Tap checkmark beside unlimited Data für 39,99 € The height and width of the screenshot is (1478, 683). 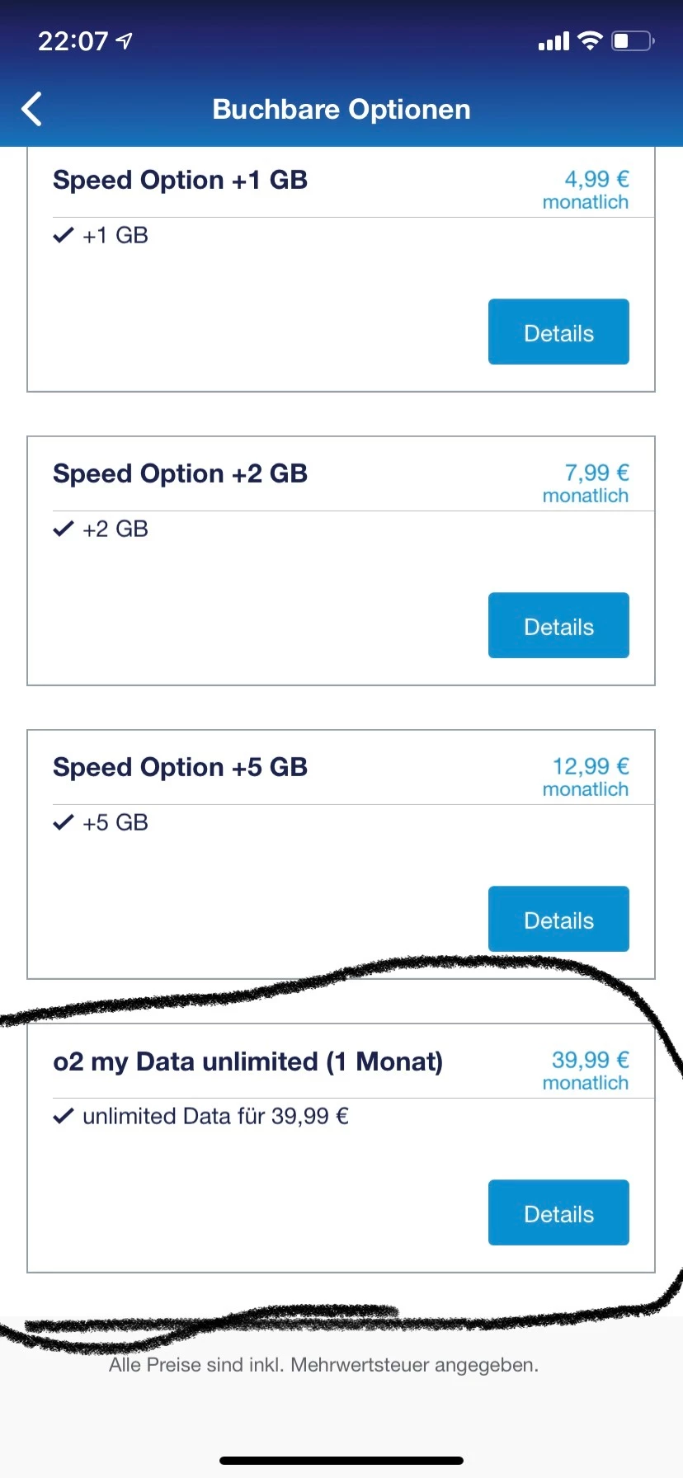point(63,1117)
